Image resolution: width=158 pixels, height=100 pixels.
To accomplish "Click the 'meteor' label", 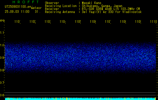I will click(36, 8).
